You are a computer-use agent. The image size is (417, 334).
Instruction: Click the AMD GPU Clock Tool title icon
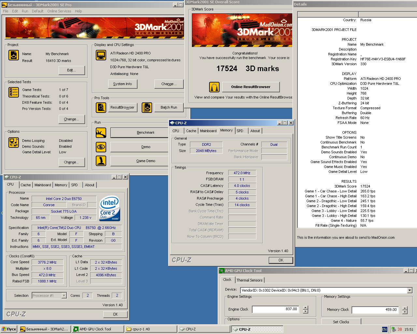pos(222,271)
